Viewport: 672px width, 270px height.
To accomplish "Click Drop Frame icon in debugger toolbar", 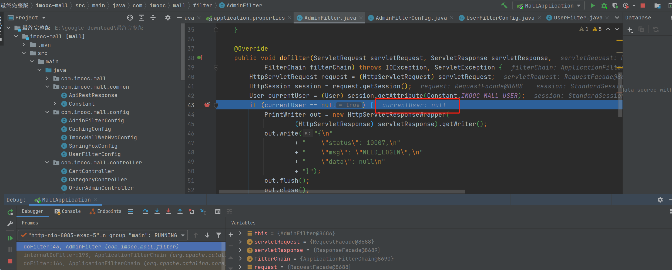I will (191, 212).
